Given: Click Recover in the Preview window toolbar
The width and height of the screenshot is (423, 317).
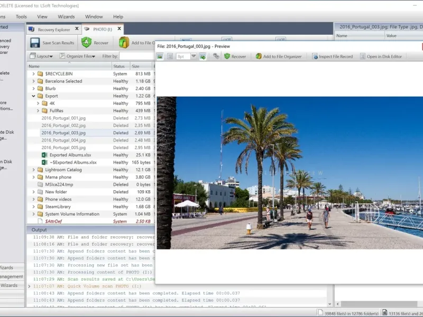Looking at the screenshot, I should coord(235,57).
